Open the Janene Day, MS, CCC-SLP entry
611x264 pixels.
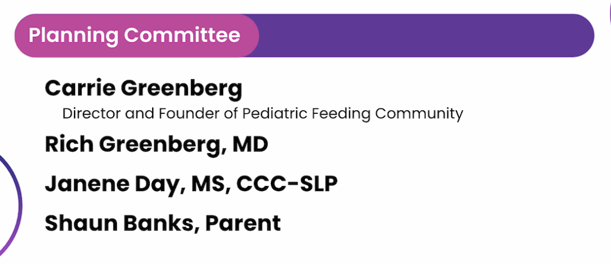click(191, 184)
